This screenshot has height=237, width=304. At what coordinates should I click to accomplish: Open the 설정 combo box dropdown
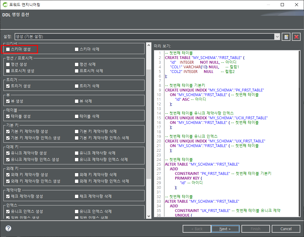tap(277, 37)
